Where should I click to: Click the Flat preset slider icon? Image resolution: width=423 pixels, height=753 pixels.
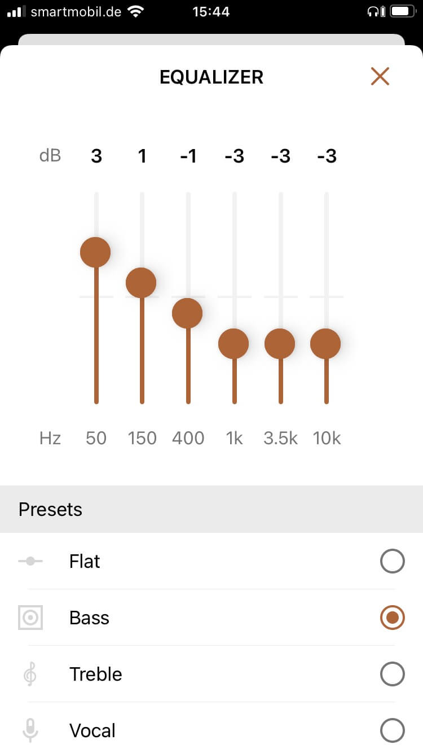click(30, 561)
